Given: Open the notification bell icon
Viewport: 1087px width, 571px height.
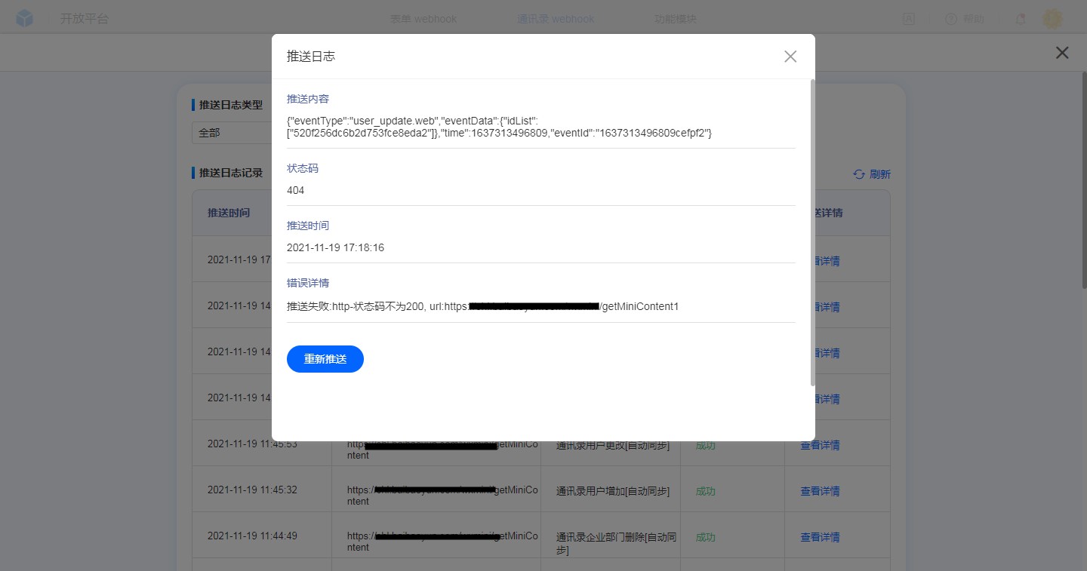Looking at the screenshot, I should click(x=1021, y=19).
